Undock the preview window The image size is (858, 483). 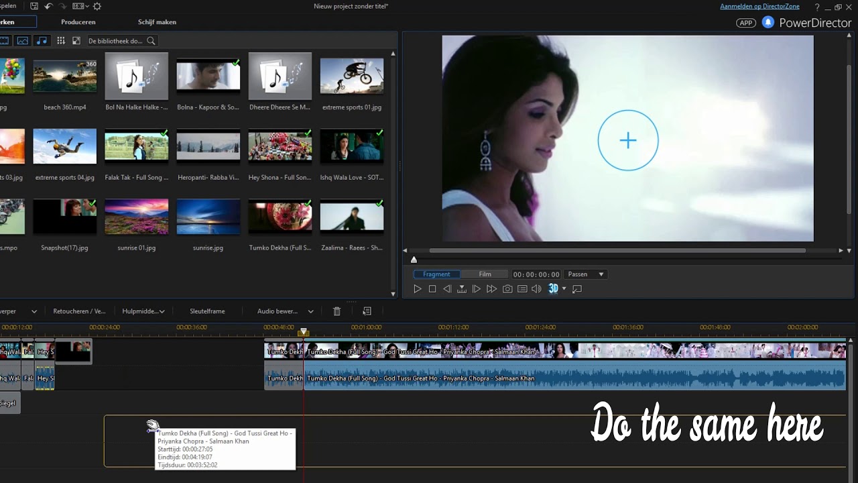(x=577, y=289)
